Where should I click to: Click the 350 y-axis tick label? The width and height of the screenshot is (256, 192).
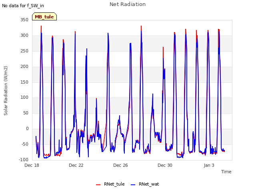pos(24,20)
